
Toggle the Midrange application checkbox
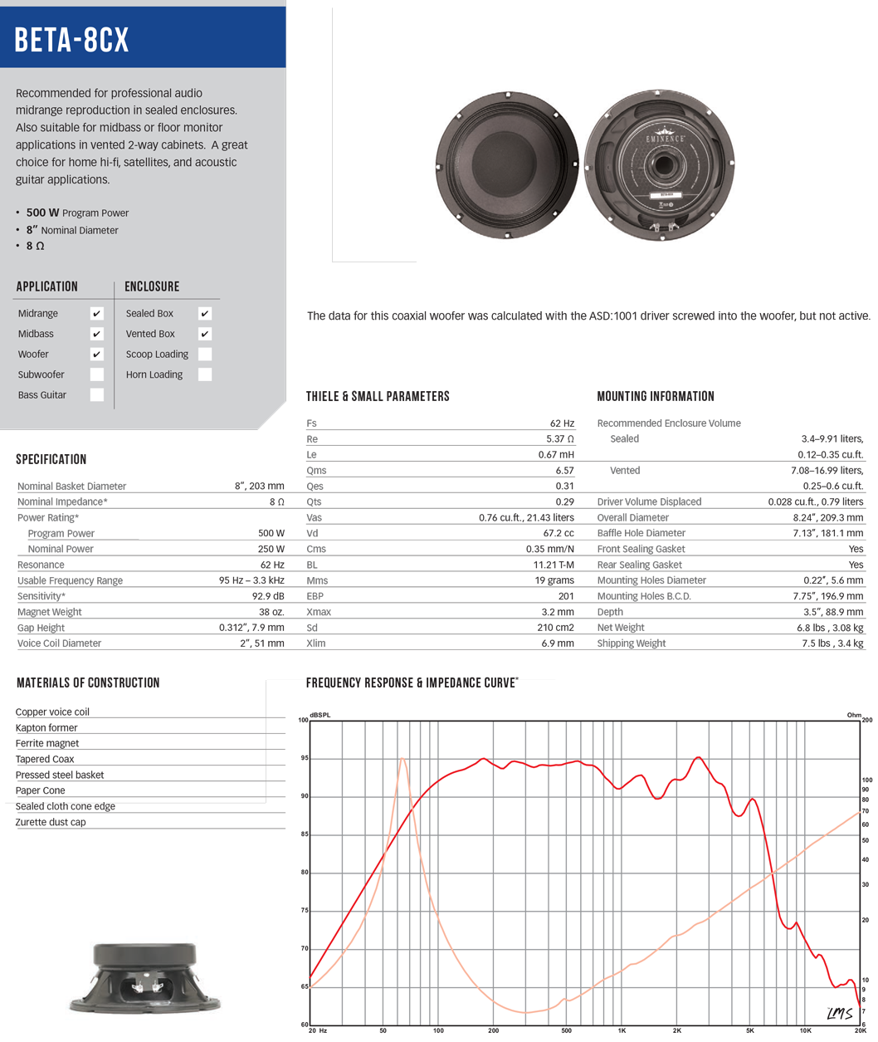click(x=97, y=313)
